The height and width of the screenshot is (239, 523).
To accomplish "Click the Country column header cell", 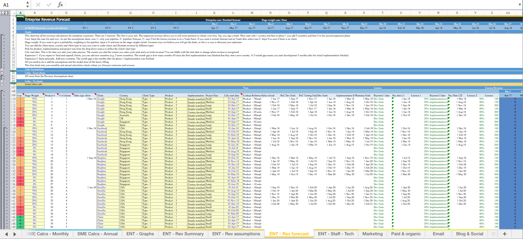I will 130,95.
